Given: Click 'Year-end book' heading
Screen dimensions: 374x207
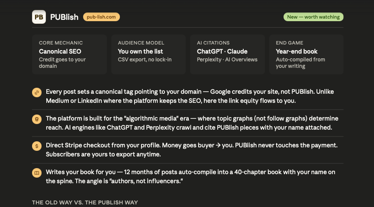Looking at the screenshot, I should click(x=297, y=51).
